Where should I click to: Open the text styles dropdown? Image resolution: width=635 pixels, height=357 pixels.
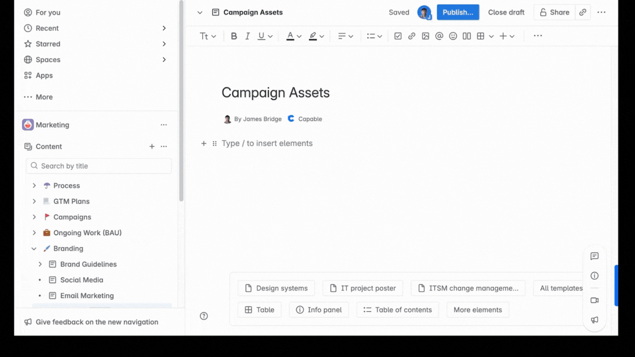208,35
